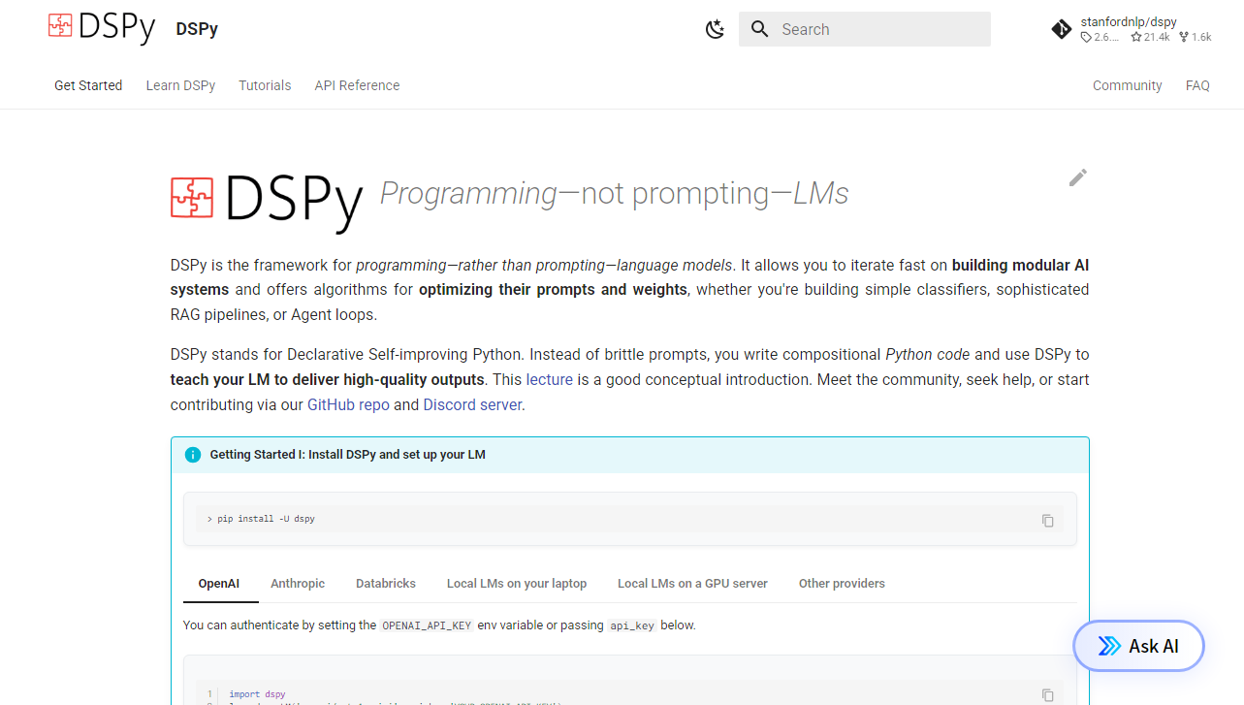Screen dimensions: 1244x705
Task: Open the GitHub repo link in the paragraph
Action: point(348,404)
